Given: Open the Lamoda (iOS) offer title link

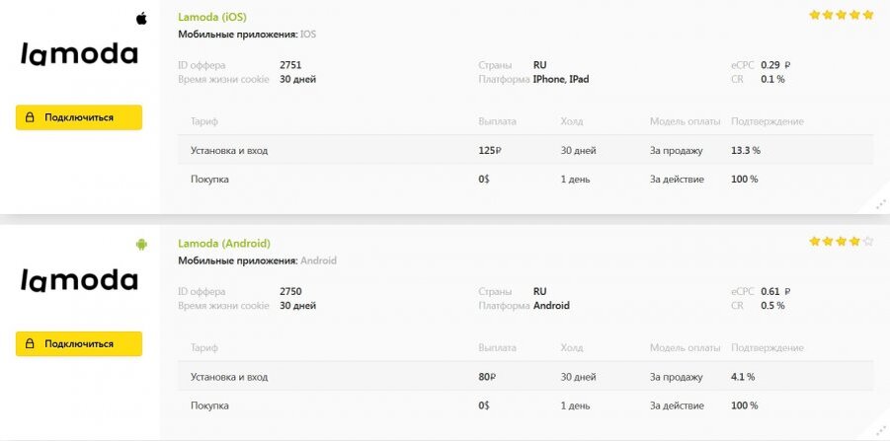Looking at the screenshot, I should pos(211,17).
